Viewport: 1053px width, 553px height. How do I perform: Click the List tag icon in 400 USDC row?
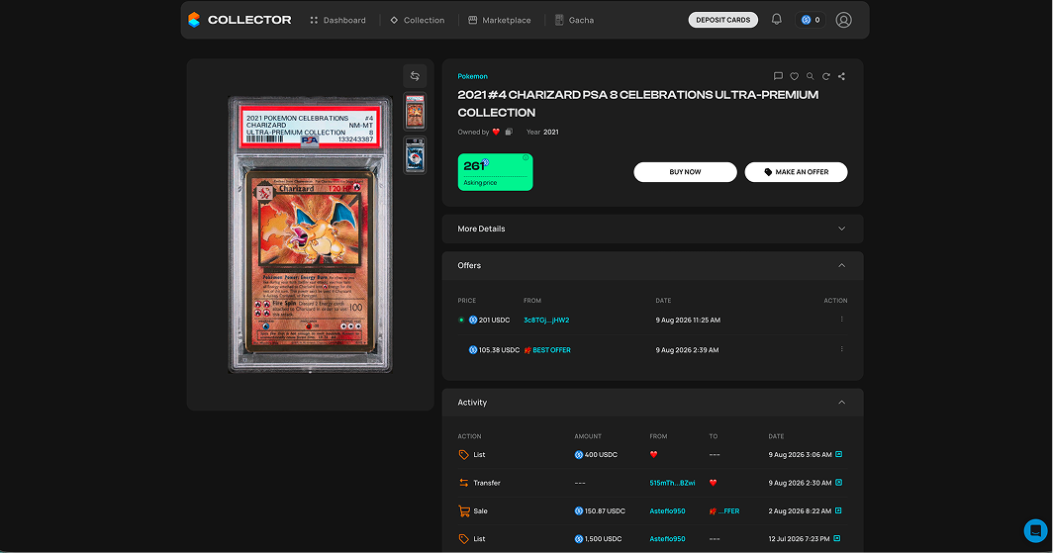(463, 454)
